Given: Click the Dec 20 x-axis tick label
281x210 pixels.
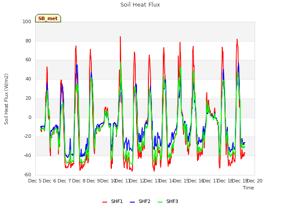Looking at the screenshot, I should [255, 181].
